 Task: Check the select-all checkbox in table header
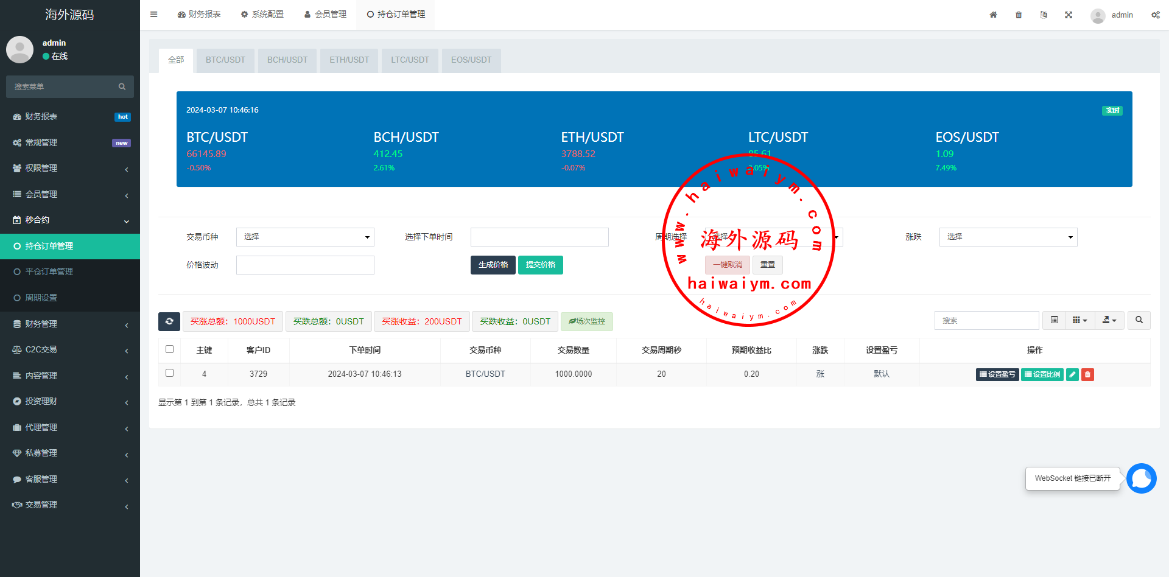point(170,349)
